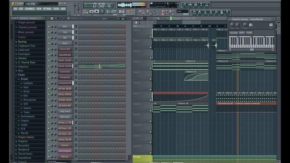Click the Play transport button
This screenshot has height=163, width=290.
tap(92, 11)
